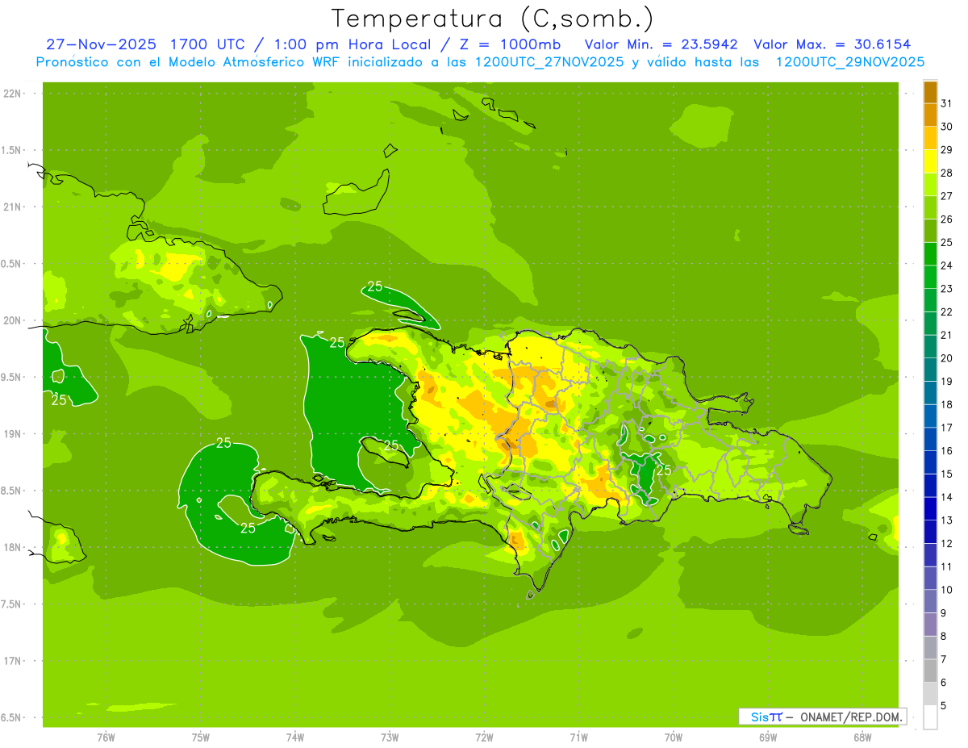Viewport: 968px width, 748px height.
Task: Click the latitude axis label "19N"
Action: [x=13, y=434]
